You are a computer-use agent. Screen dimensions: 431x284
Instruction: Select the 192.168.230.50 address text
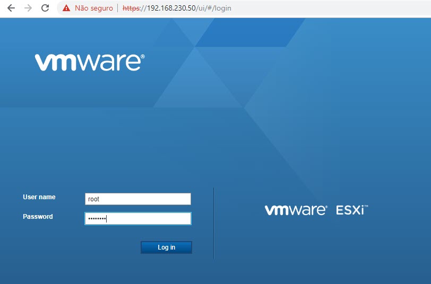pos(171,8)
